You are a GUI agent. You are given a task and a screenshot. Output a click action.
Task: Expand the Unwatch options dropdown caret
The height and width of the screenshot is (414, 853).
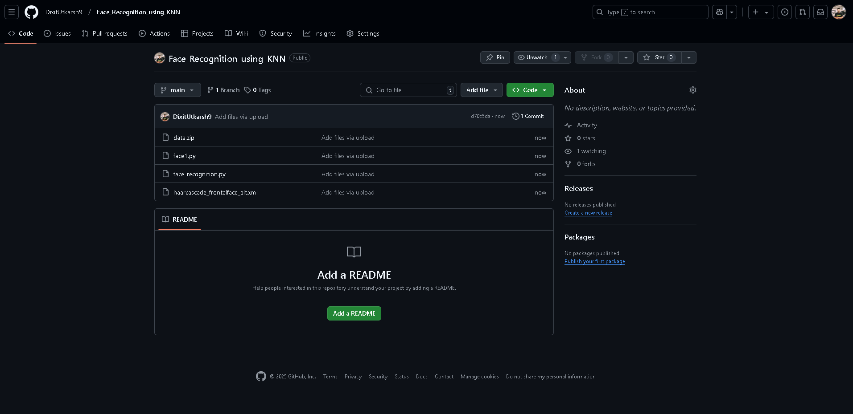pos(565,57)
